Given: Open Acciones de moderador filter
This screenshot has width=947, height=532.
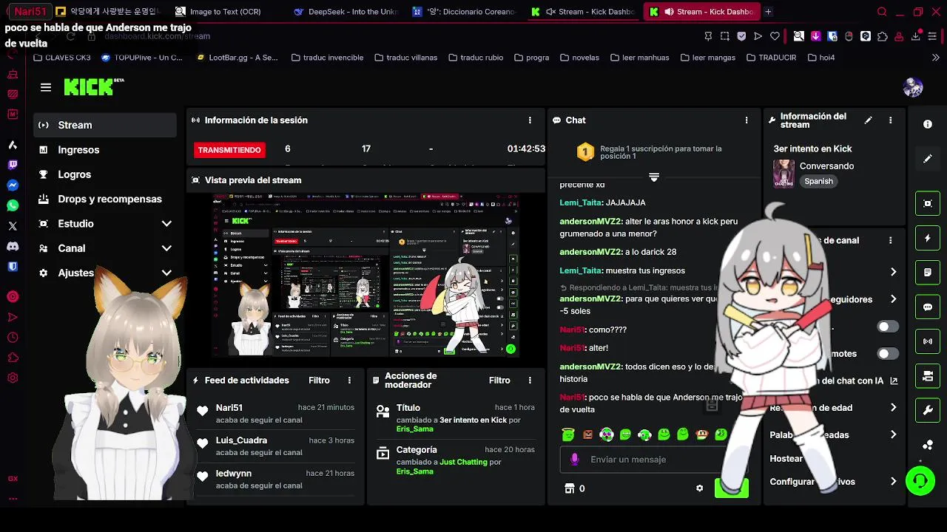Looking at the screenshot, I should pos(499,381).
